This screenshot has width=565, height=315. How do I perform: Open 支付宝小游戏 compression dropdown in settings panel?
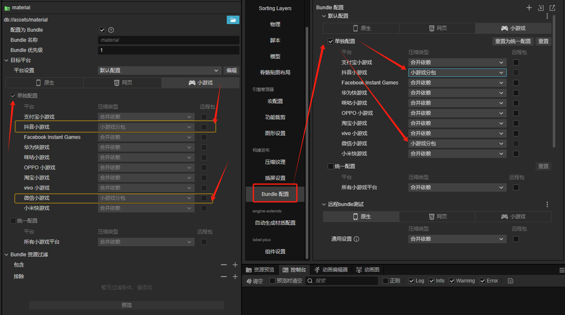[457, 62]
